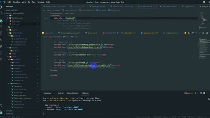Open the Accounts icon in activity bar
The height and width of the screenshot is (118, 210).
[x=1, y=106]
